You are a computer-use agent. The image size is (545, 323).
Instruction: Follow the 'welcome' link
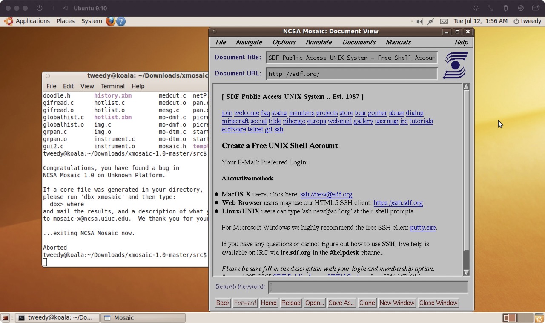click(x=247, y=113)
